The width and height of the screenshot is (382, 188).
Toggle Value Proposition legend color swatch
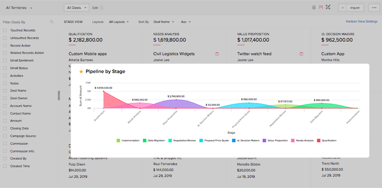coord(264,141)
